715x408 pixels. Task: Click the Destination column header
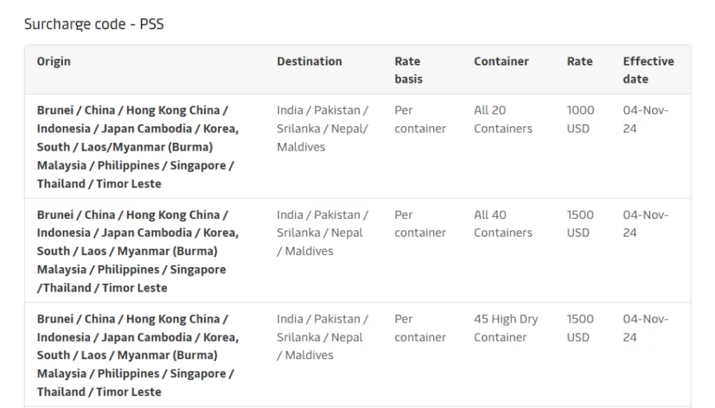309,61
